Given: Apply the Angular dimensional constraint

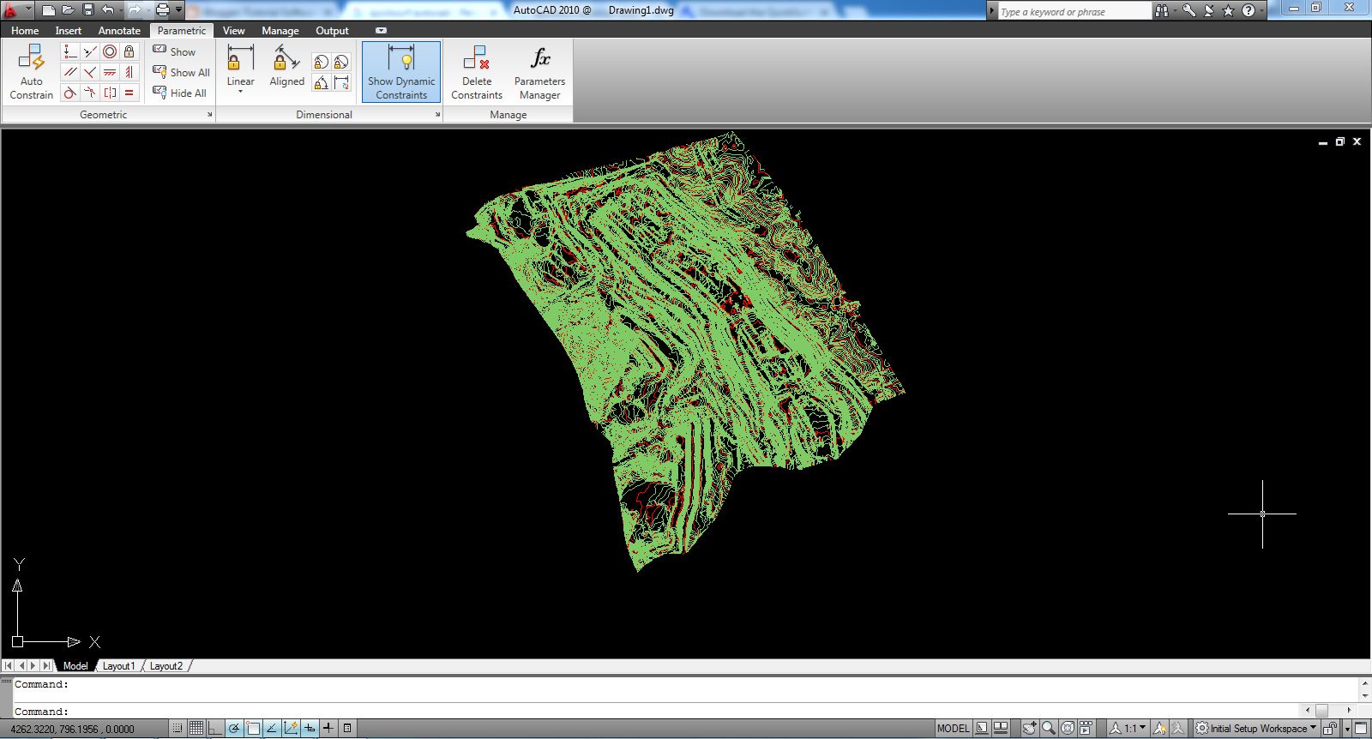Looking at the screenshot, I should click(x=321, y=82).
